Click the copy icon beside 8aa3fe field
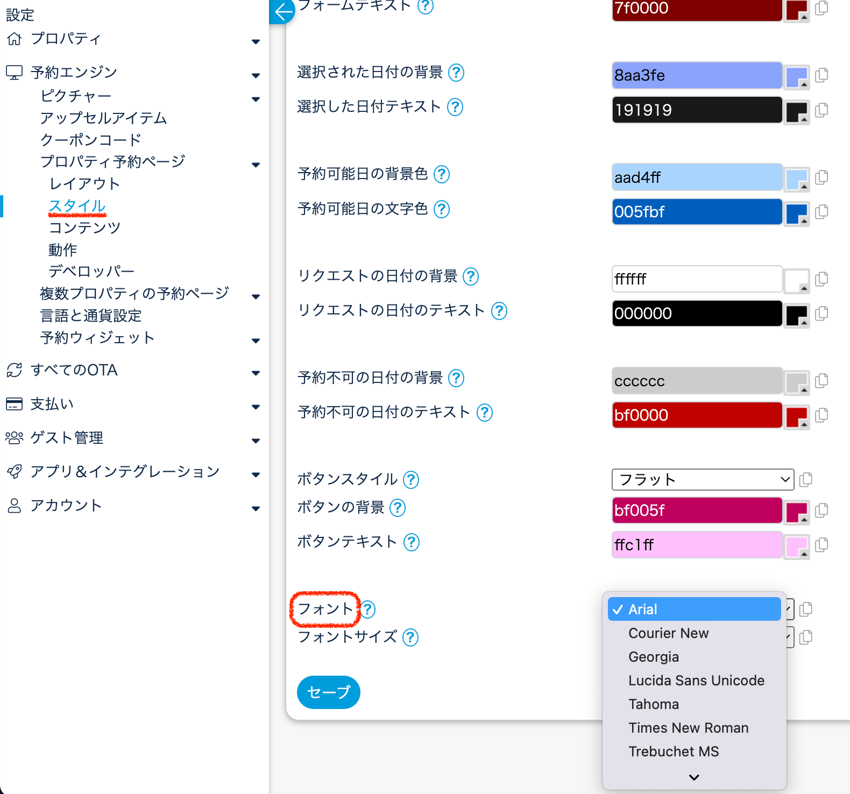 821,75
